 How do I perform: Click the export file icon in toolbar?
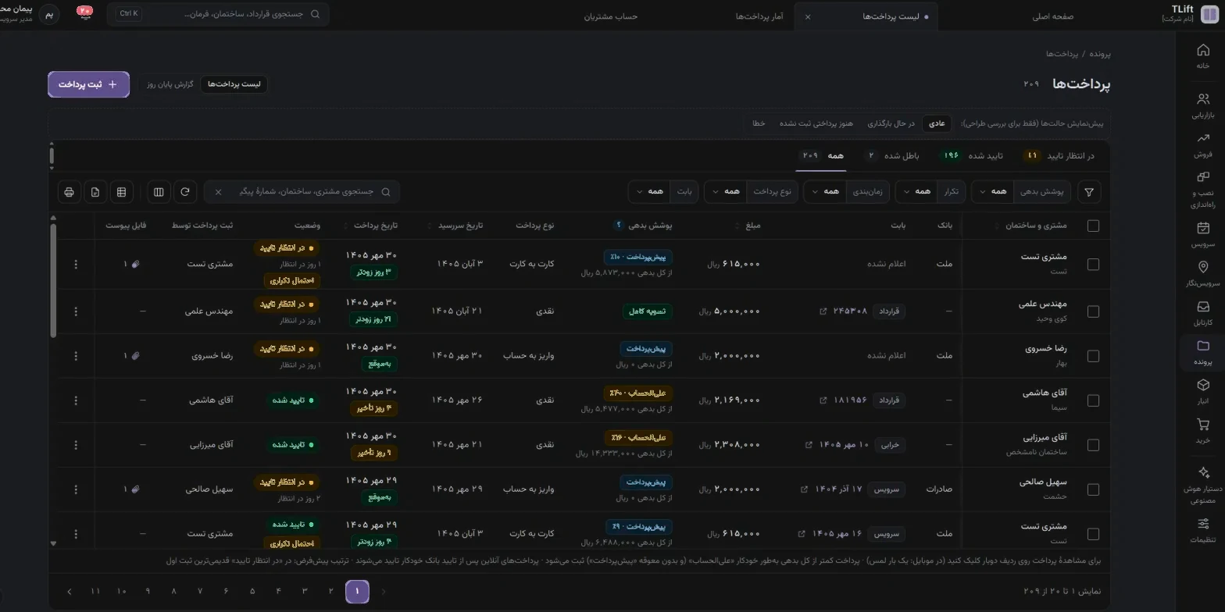tap(95, 192)
